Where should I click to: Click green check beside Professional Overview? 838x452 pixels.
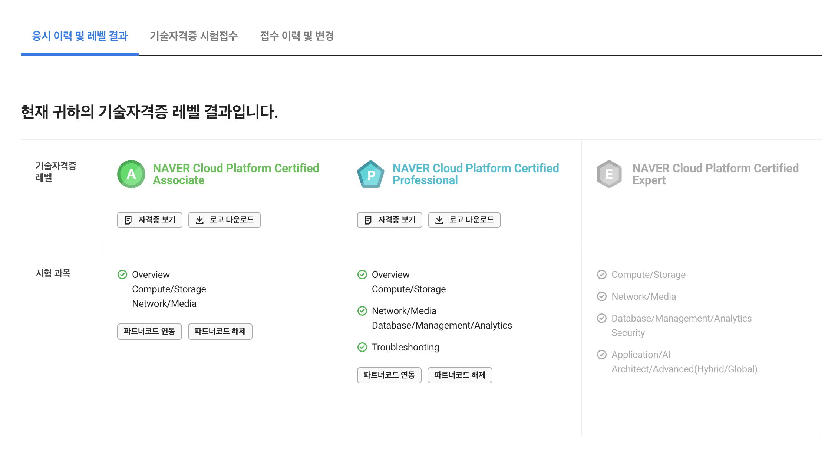[x=362, y=275]
